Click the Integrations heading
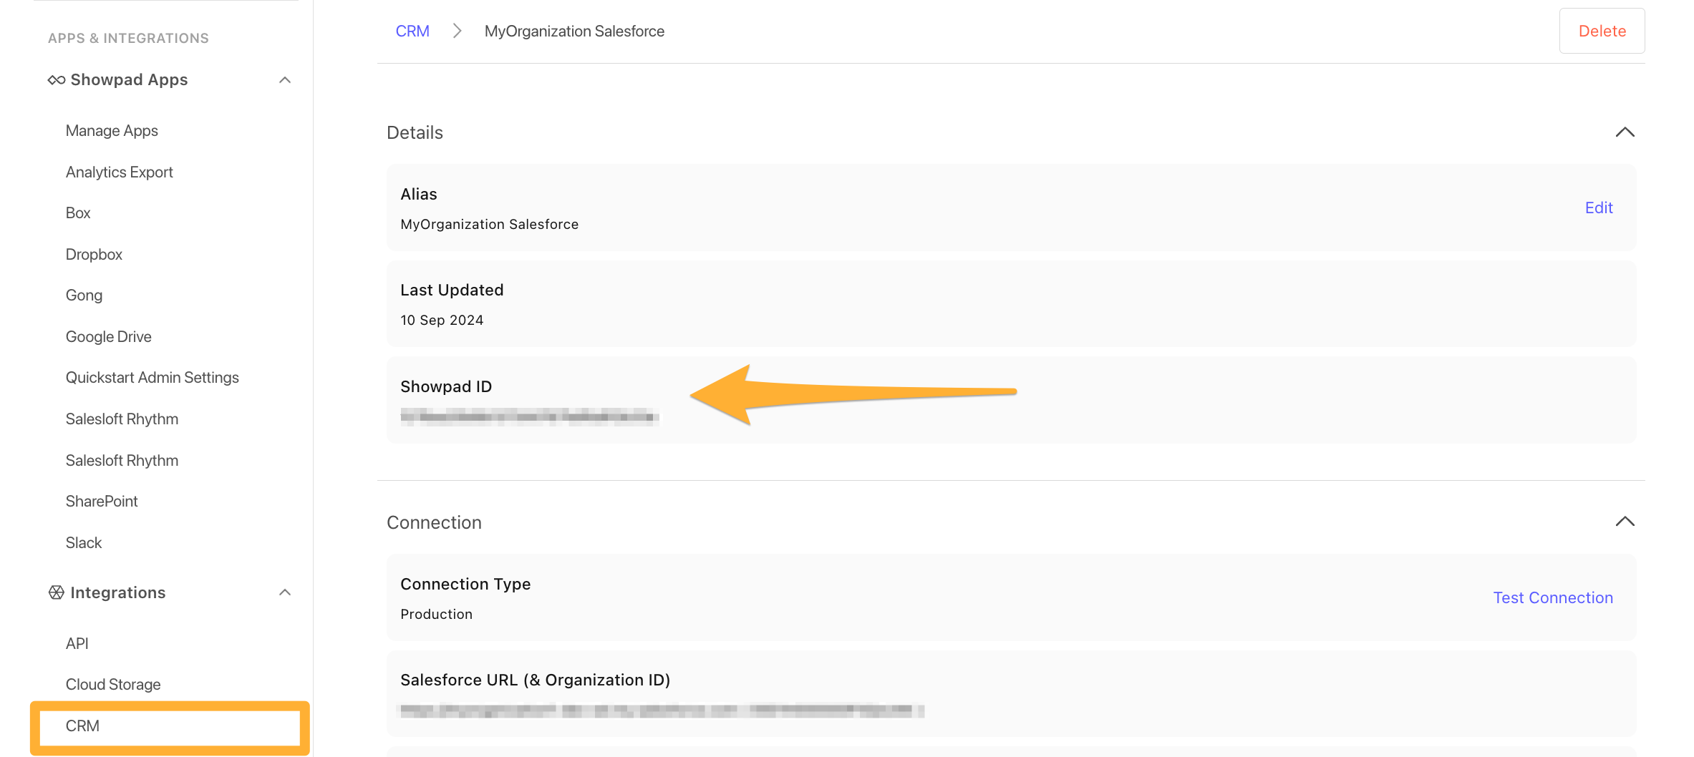Viewport: 1694px width, 757px height. click(118, 593)
